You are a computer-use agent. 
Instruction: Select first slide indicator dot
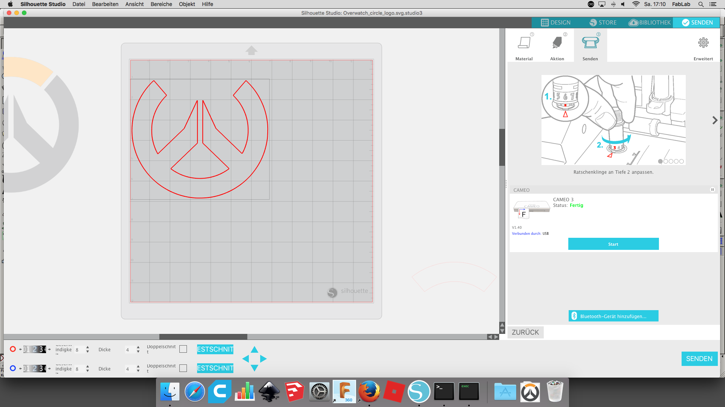pyautogui.click(x=660, y=161)
